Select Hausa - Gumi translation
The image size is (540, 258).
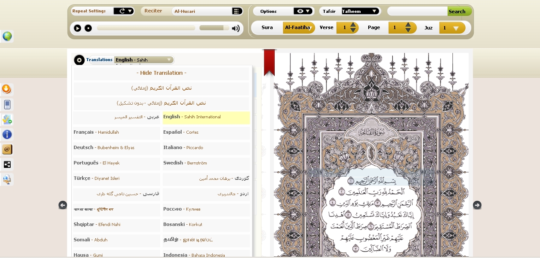click(x=117, y=254)
